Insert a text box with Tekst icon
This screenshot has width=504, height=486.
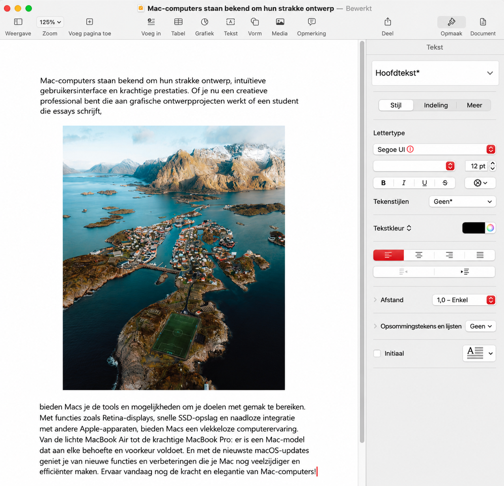pos(231,22)
